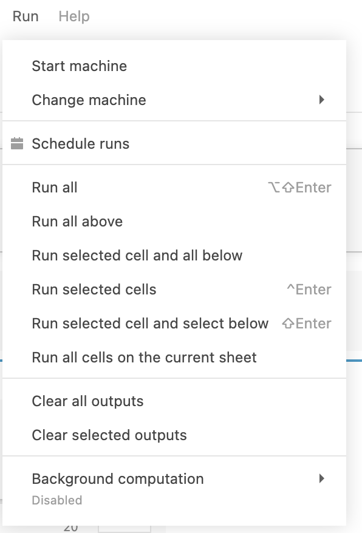Expand the Background computation submenu
Screen dimensions: 362x533
tap(117, 479)
